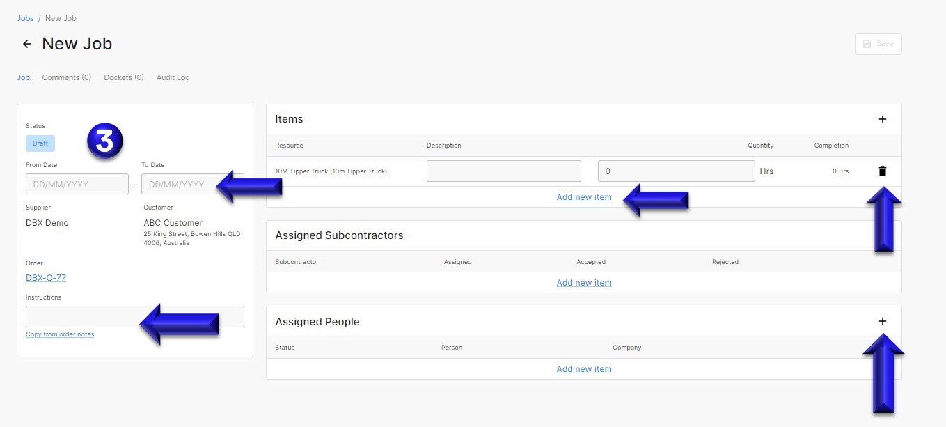Add new item under Assigned People
The image size is (946, 427).
584,368
